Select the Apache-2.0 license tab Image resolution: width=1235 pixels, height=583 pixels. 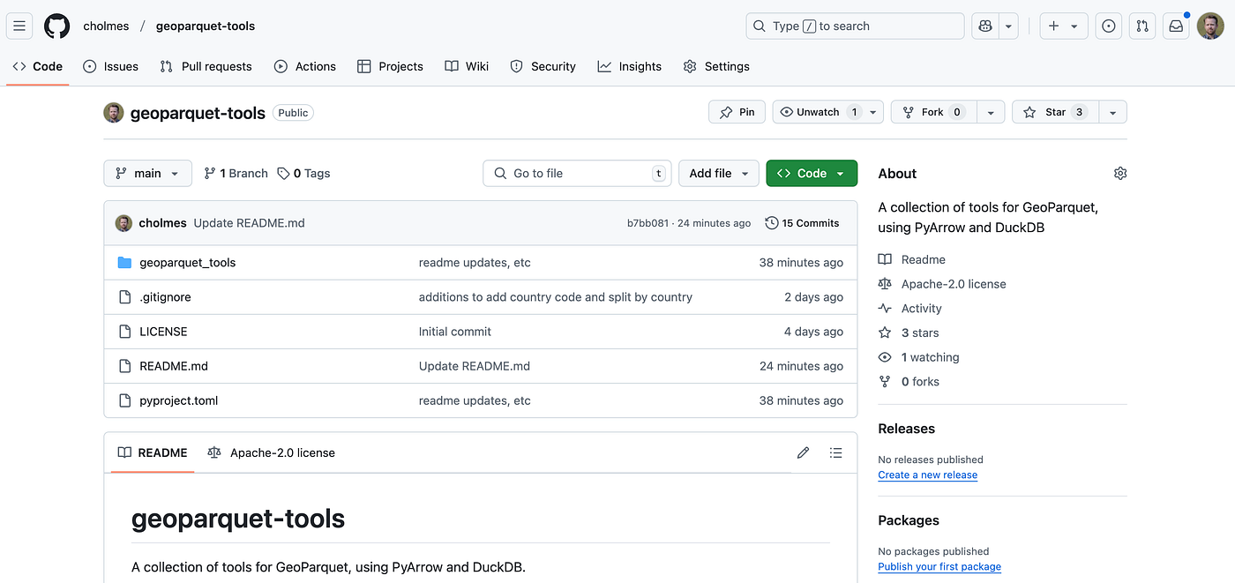272,452
